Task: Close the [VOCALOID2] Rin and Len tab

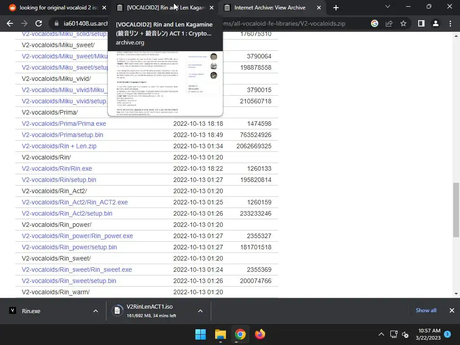Action: coord(212,8)
